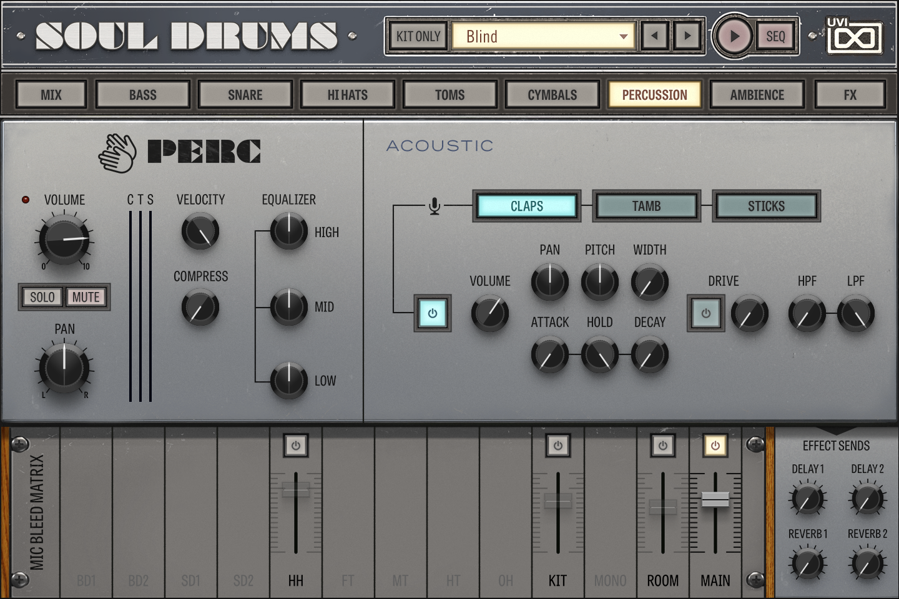Select the TAMB sound
Image resolution: width=899 pixels, height=599 pixels.
[646, 205]
